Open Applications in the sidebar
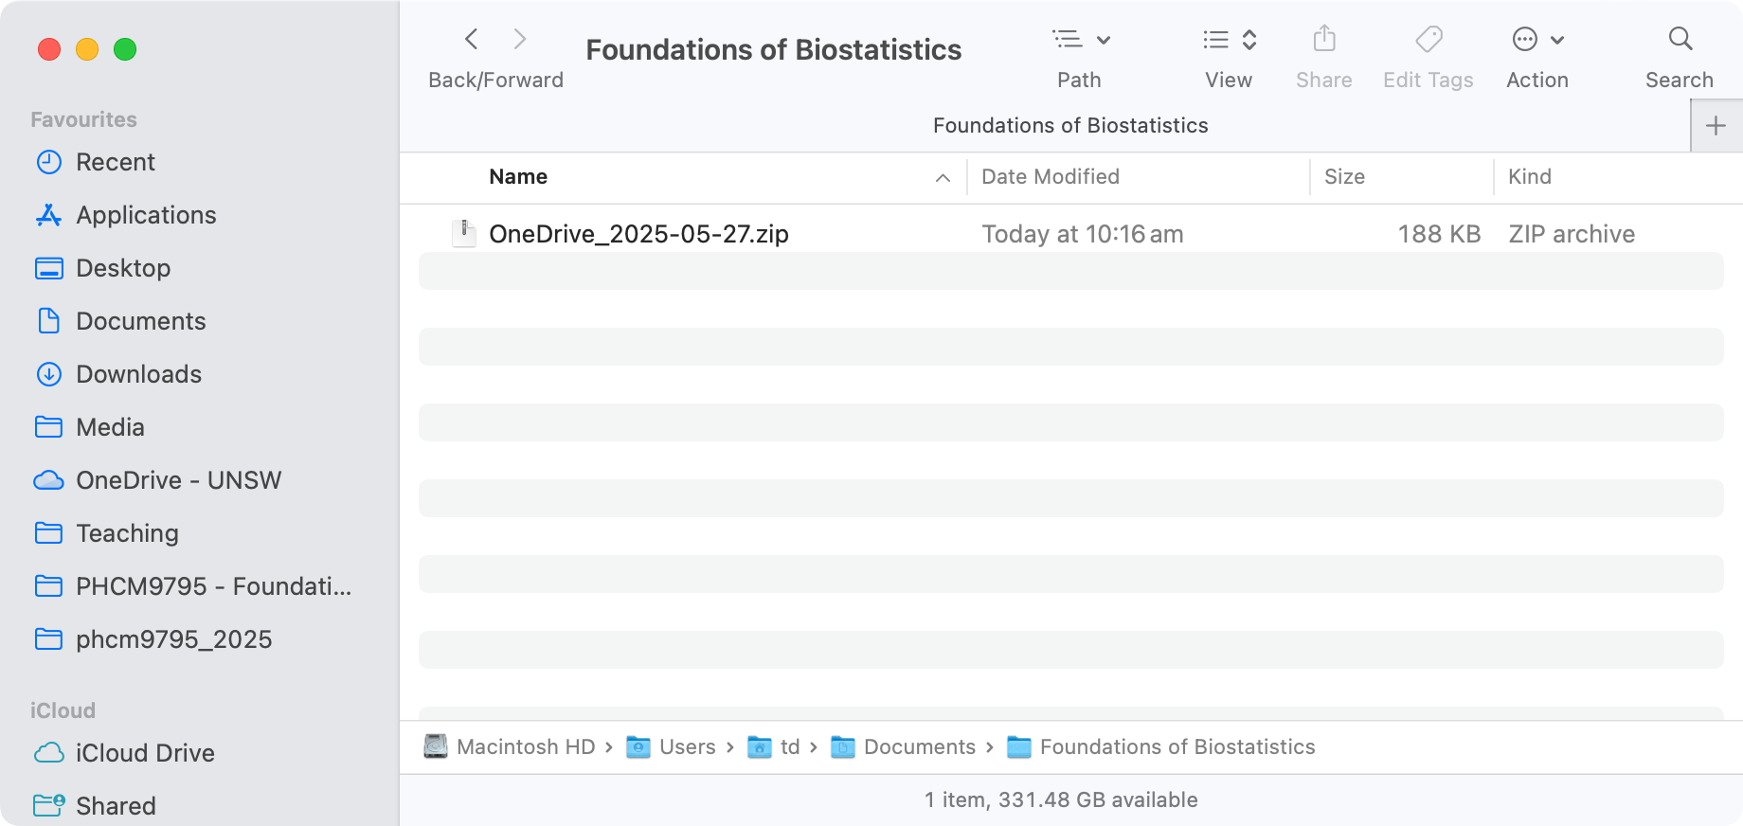Viewport: 1743px width, 826px height. coord(146,215)
